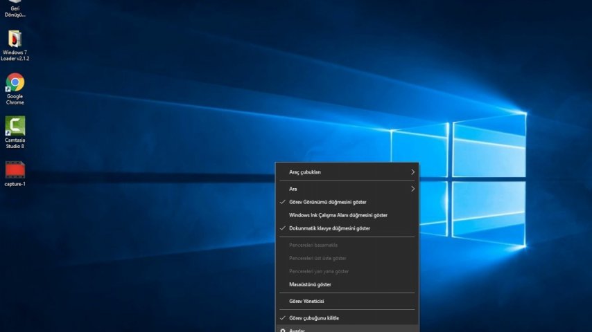Open the Araç çubukları menu entry

pos(347,172)
